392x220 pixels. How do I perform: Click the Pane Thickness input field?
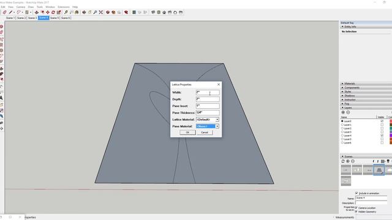point(208,112)
